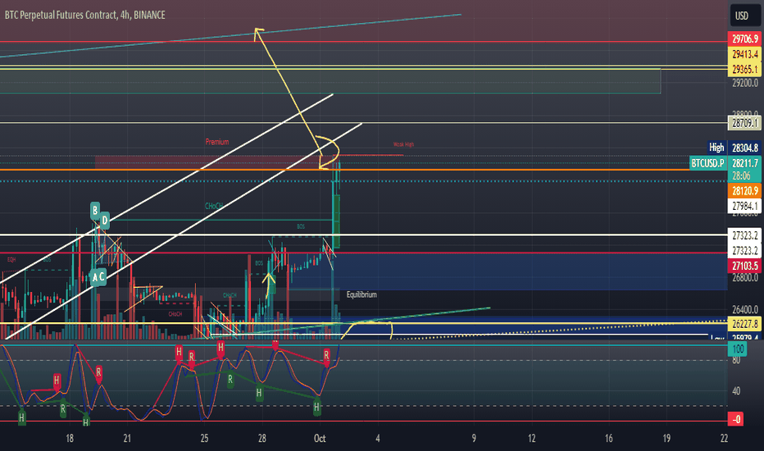Click the 26800.0 price scale value
The height and width of the screenshot is (451, 764).
click(745, 277)
